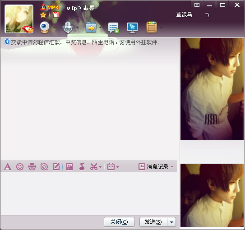This screenshot has height=230, width=245.
Task: Click in the message input area
Action: (89, 193)
